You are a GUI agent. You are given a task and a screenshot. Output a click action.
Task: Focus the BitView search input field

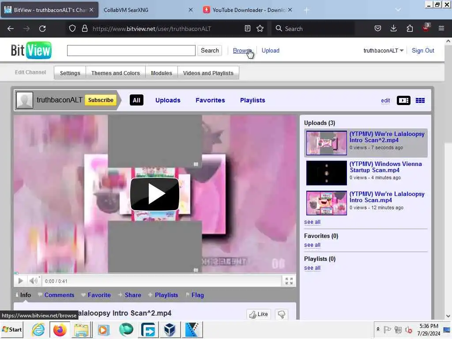[131, 50]
